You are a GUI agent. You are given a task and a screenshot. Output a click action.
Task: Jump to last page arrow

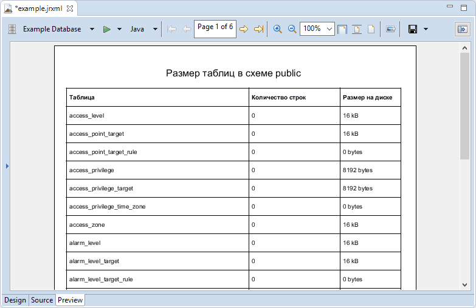point(258,29)
